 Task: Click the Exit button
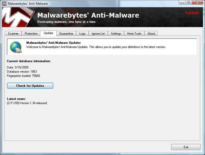pyautogui.click(x=186, y=147)
